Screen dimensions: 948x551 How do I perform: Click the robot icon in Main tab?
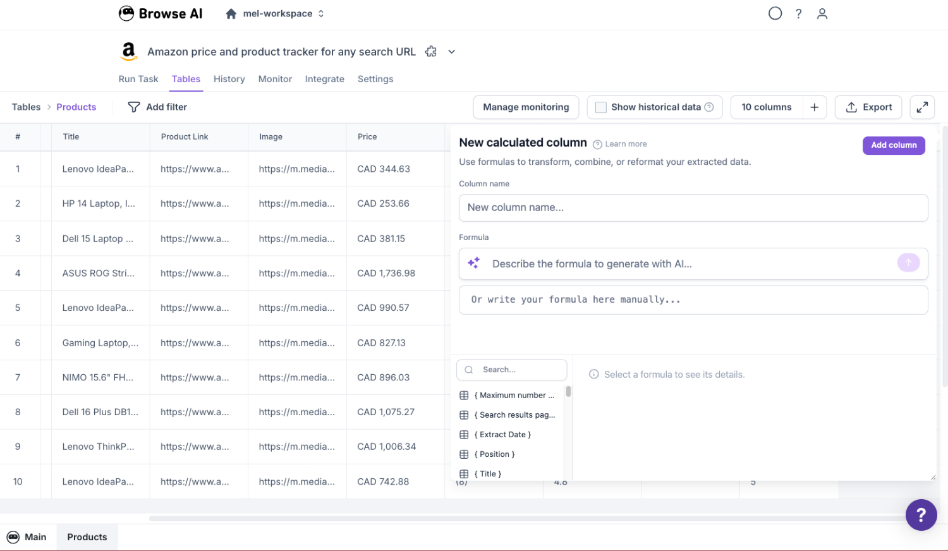[13, 537]
